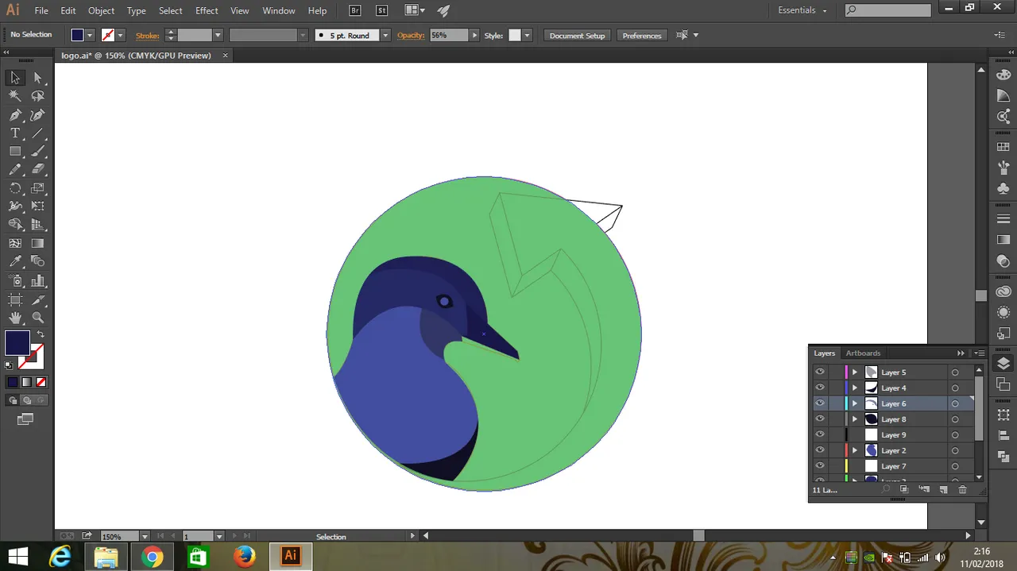1017x571 pixels.
Task: Expand Layer 2 disclosure triangle
Action: 855,450
